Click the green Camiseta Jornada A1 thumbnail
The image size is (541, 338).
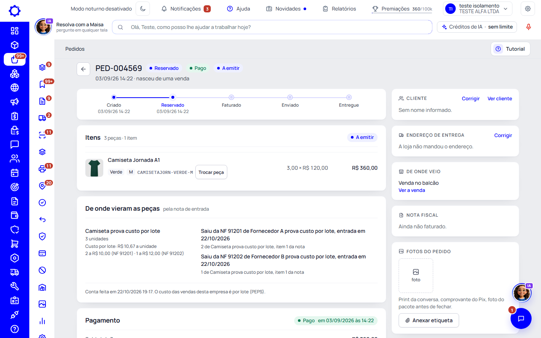[94, 168]
